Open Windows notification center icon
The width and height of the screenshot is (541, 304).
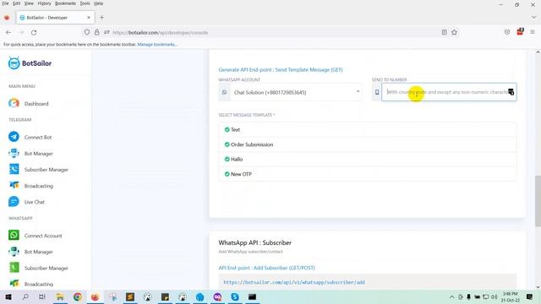pyautogui.click(x=529, y=296)
